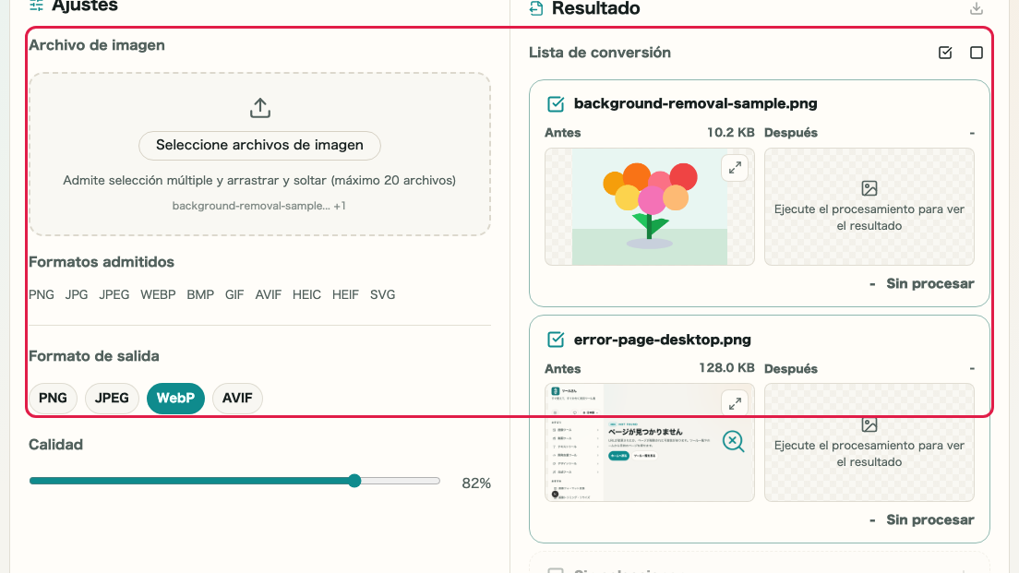
Task: Click the error-page-desktop Antes thumbnail
Action: pyautogui.click(x=649, y=442)
